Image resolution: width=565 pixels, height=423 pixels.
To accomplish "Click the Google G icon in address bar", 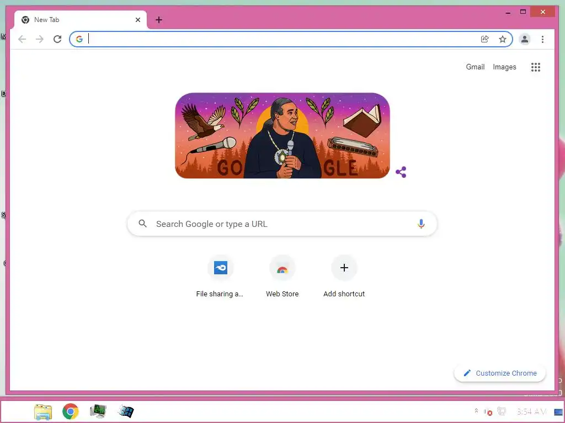I will tap(79, 39).
